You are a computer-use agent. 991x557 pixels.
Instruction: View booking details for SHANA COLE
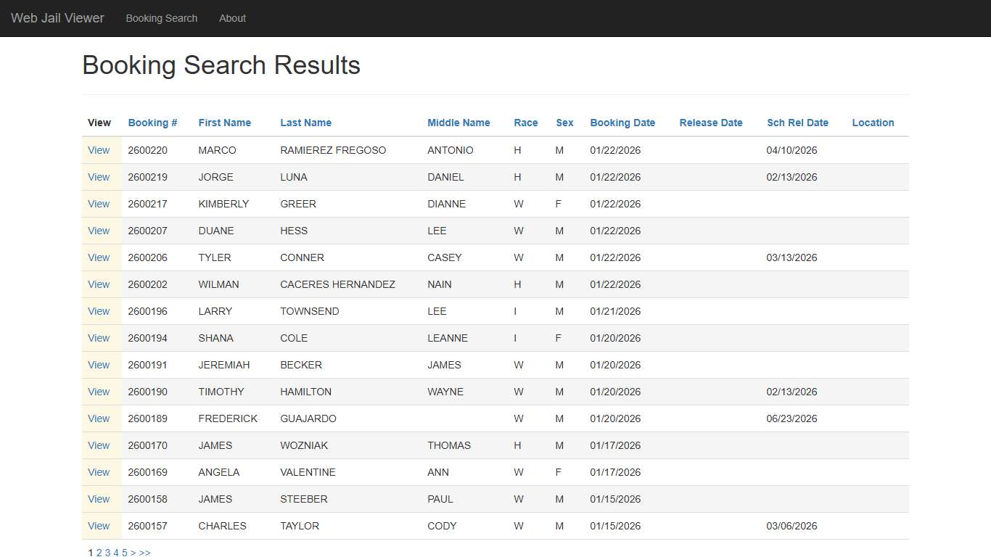(x=99, y=338)
